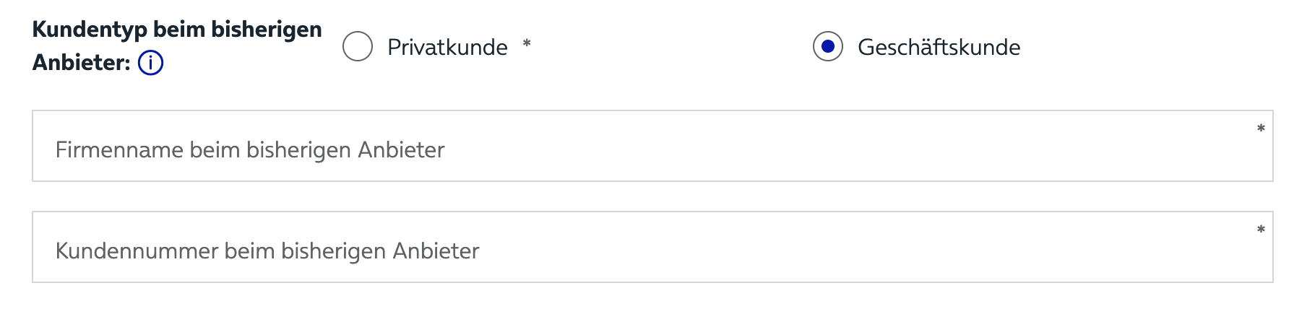This screenshot has width=1315, height=309.
Task: Click the Kundentyp beim bisherigen Anbieter heading
Action: (177, 45)
